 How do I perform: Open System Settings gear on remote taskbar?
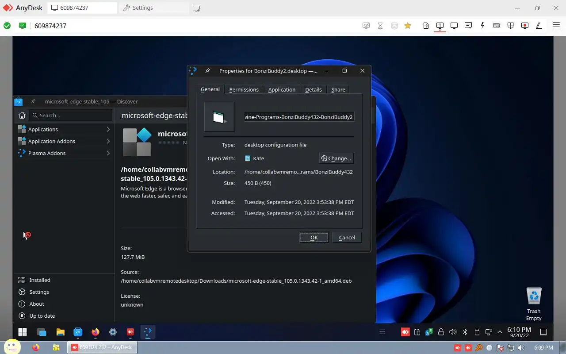coord(113,332)
